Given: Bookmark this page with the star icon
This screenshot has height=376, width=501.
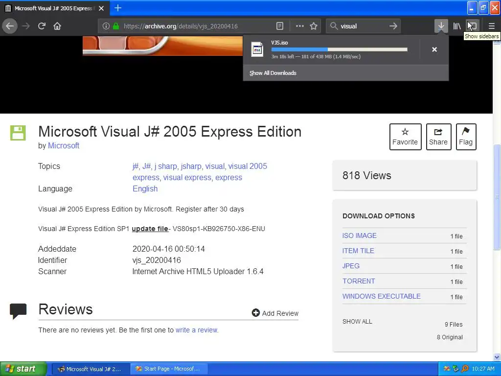Looking at the screenshot, I should (x=314, y=26).
